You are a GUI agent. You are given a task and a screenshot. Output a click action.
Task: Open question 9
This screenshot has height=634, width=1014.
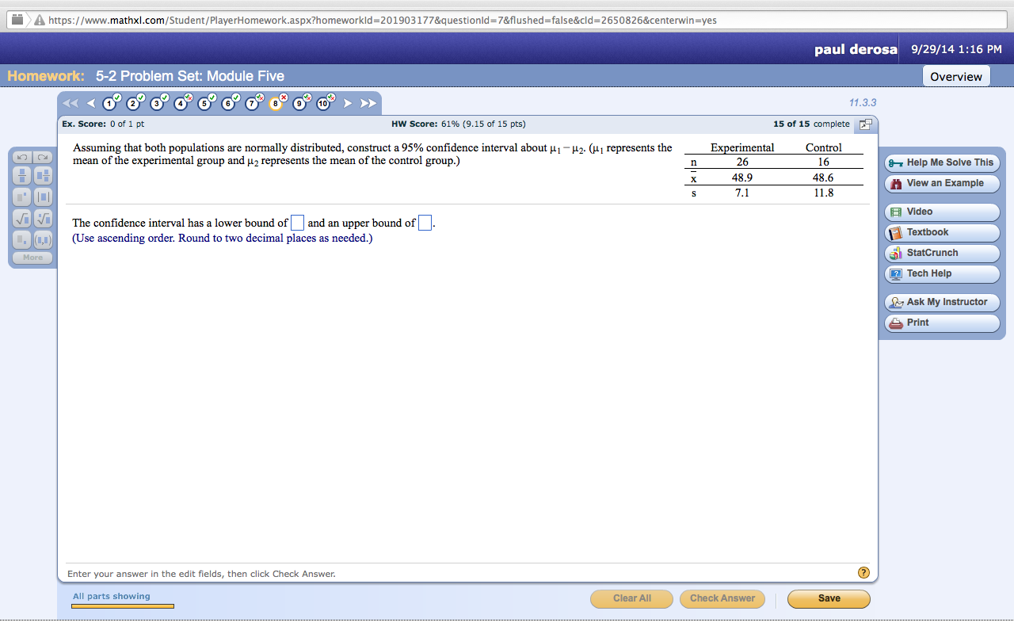(x=300, y=103)
